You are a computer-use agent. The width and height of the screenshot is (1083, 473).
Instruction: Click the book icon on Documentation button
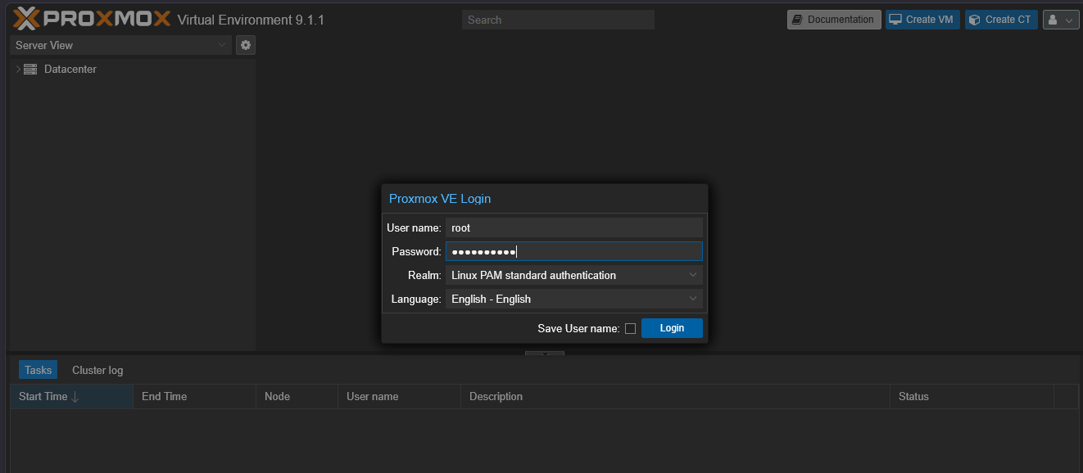pos(798,20)
